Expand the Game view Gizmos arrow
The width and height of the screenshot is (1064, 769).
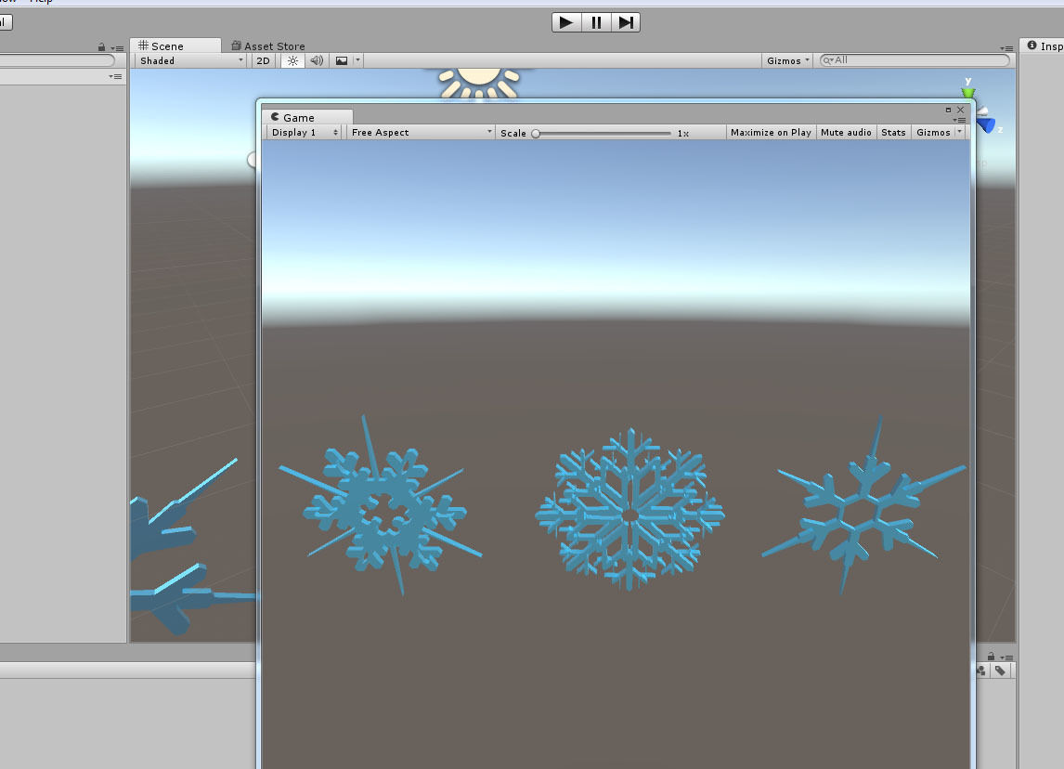click(x=959, y=132)
